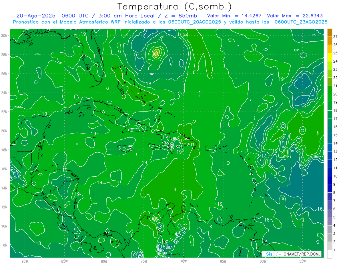Click the "30N" latitude label

(x=5, y=36)
